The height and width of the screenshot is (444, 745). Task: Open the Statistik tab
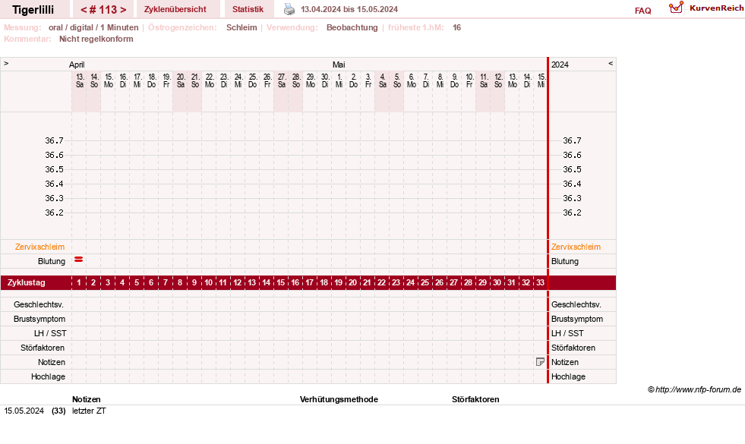[x=248, y=9]
